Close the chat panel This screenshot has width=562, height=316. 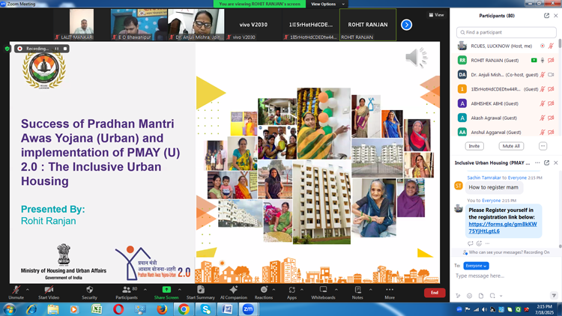(x=556, y=162)
